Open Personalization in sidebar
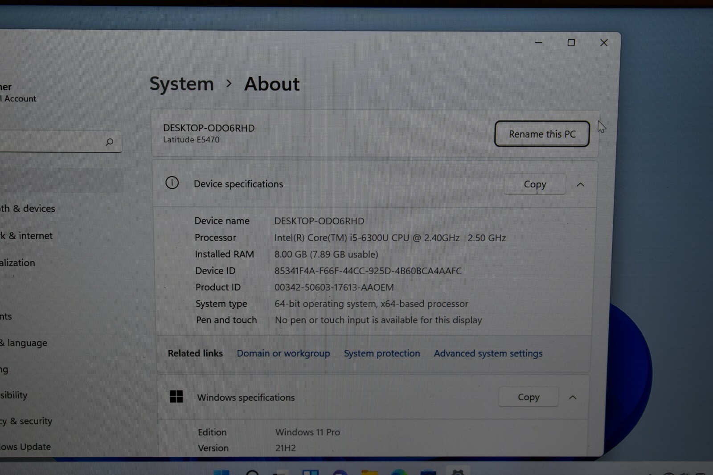The height and width of the screenshot is (475, 713). pyautogui.click(x=18, y=263)
